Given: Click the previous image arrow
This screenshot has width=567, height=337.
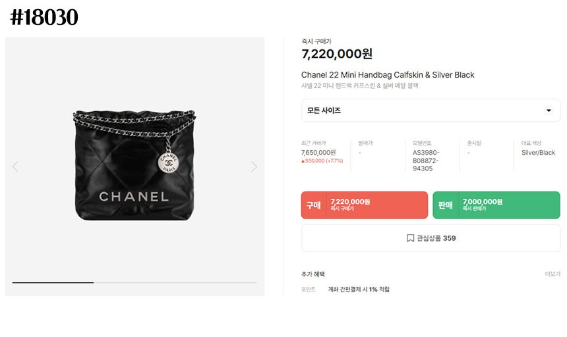Looking at the screenshot, I should (x=15, y=167).
